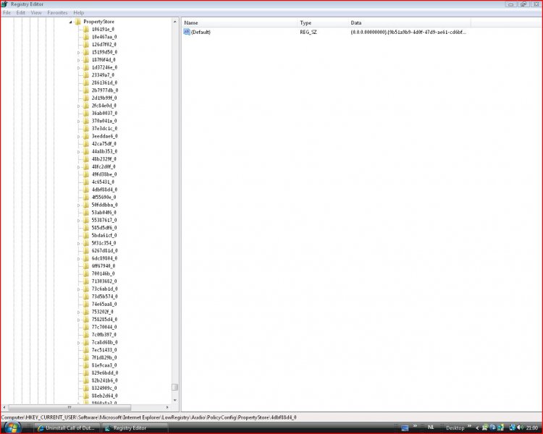Expand the 5f31c354_0 key

point(79,243)
